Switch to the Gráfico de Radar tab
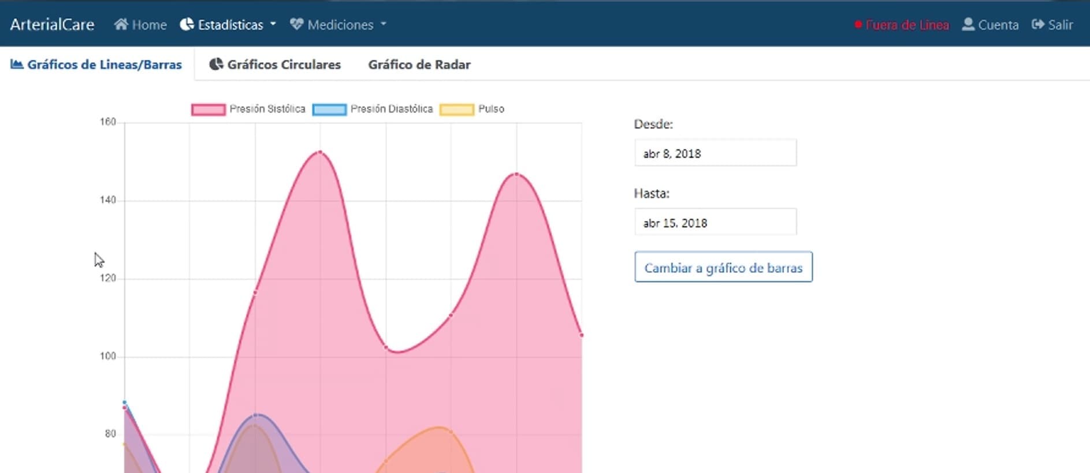This screenshot has height=473, width=1090. (x=419, y=64)
